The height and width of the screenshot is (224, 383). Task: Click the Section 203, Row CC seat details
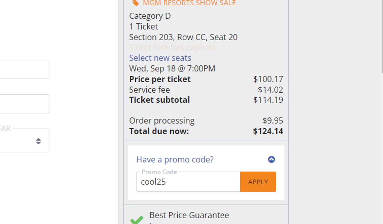click(183, 37)
